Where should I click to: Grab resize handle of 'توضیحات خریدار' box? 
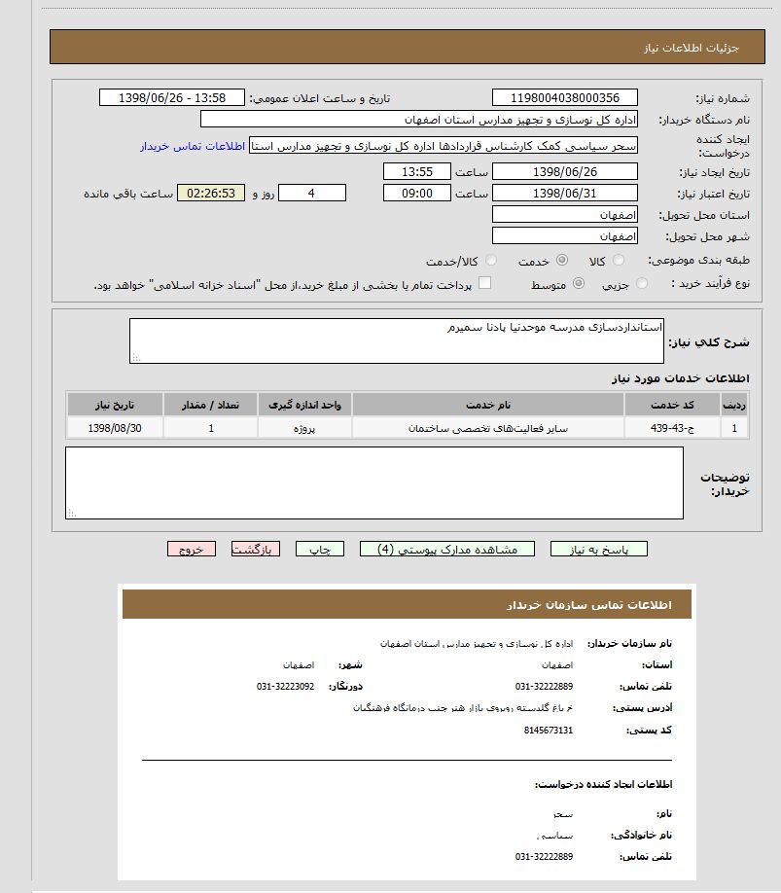pos(71,514)
